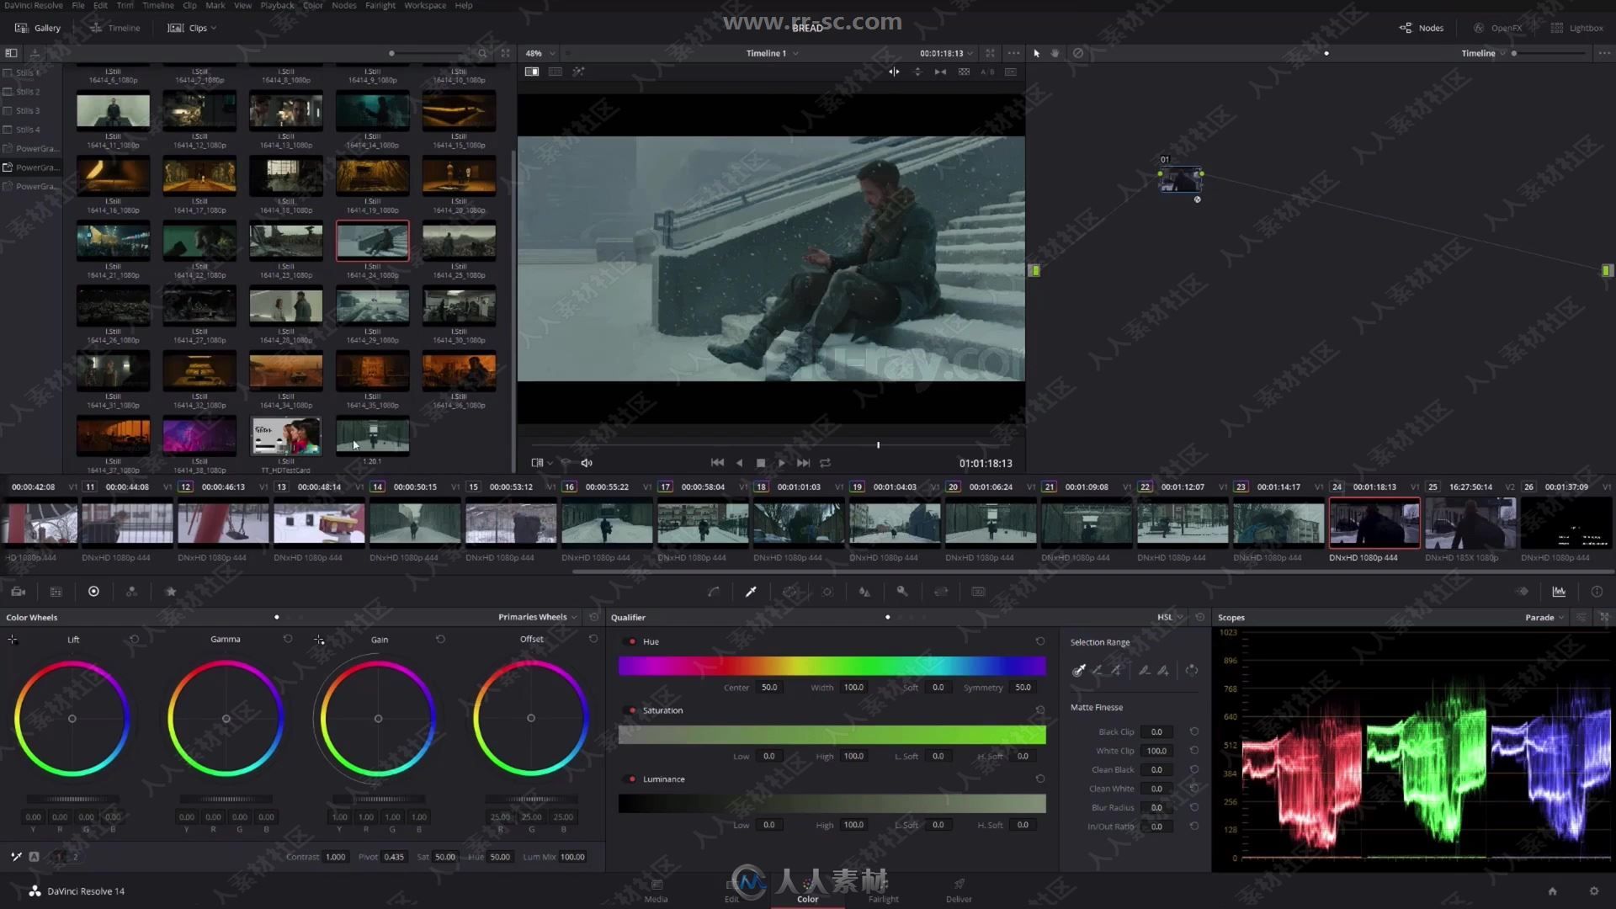Open the Workspace menu
The width and height of the screenshot is (1616, 909).
(x=425, y=5)
